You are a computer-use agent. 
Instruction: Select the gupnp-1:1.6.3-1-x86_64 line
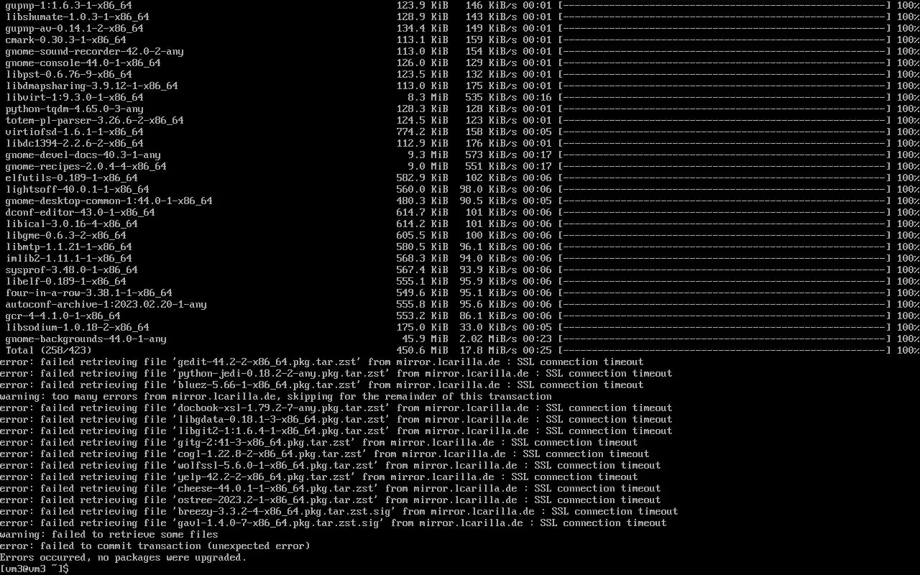click(460, 5)
